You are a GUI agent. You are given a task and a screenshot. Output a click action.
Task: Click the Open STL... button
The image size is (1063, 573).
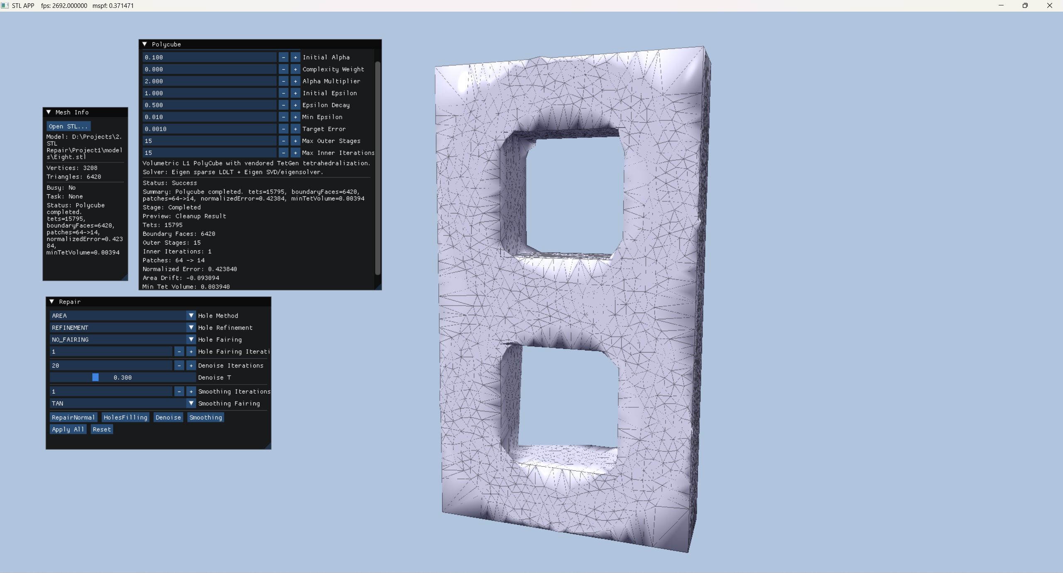click(69, 126)
